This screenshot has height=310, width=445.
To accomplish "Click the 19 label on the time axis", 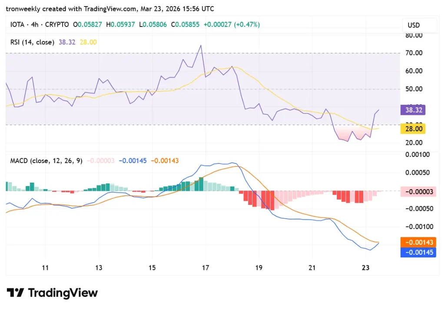I will (259, 268).
